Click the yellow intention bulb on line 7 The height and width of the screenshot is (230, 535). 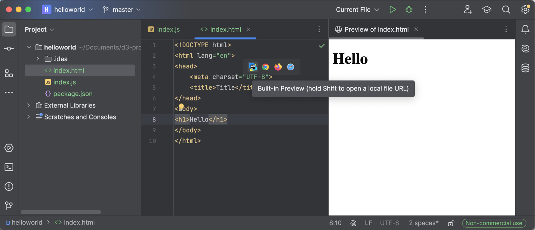point(181,107)
